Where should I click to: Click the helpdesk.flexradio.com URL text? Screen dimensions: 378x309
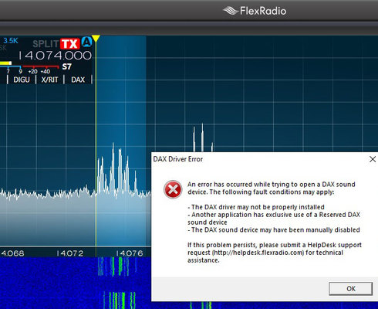tap(258, 253)
